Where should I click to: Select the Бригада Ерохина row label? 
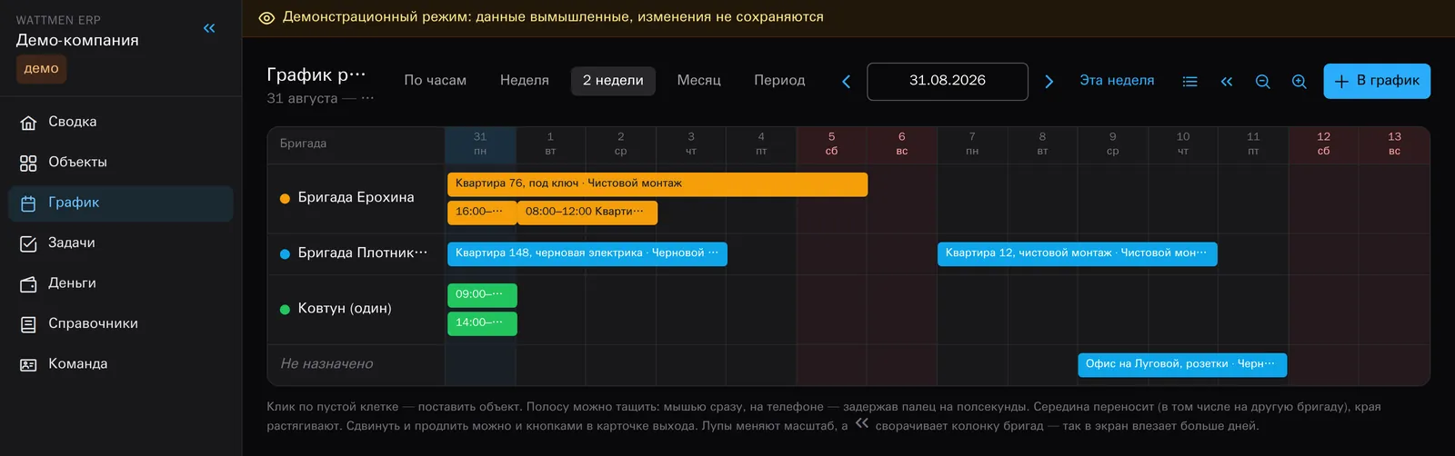tap(356, 198)
